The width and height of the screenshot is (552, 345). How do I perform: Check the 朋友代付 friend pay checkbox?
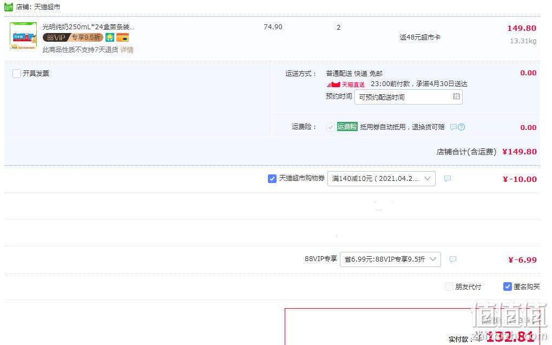pos(449,287)
